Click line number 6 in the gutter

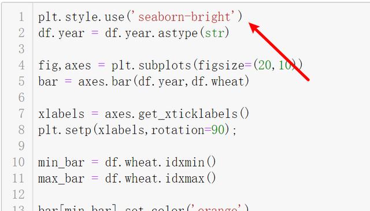point(21,97)
